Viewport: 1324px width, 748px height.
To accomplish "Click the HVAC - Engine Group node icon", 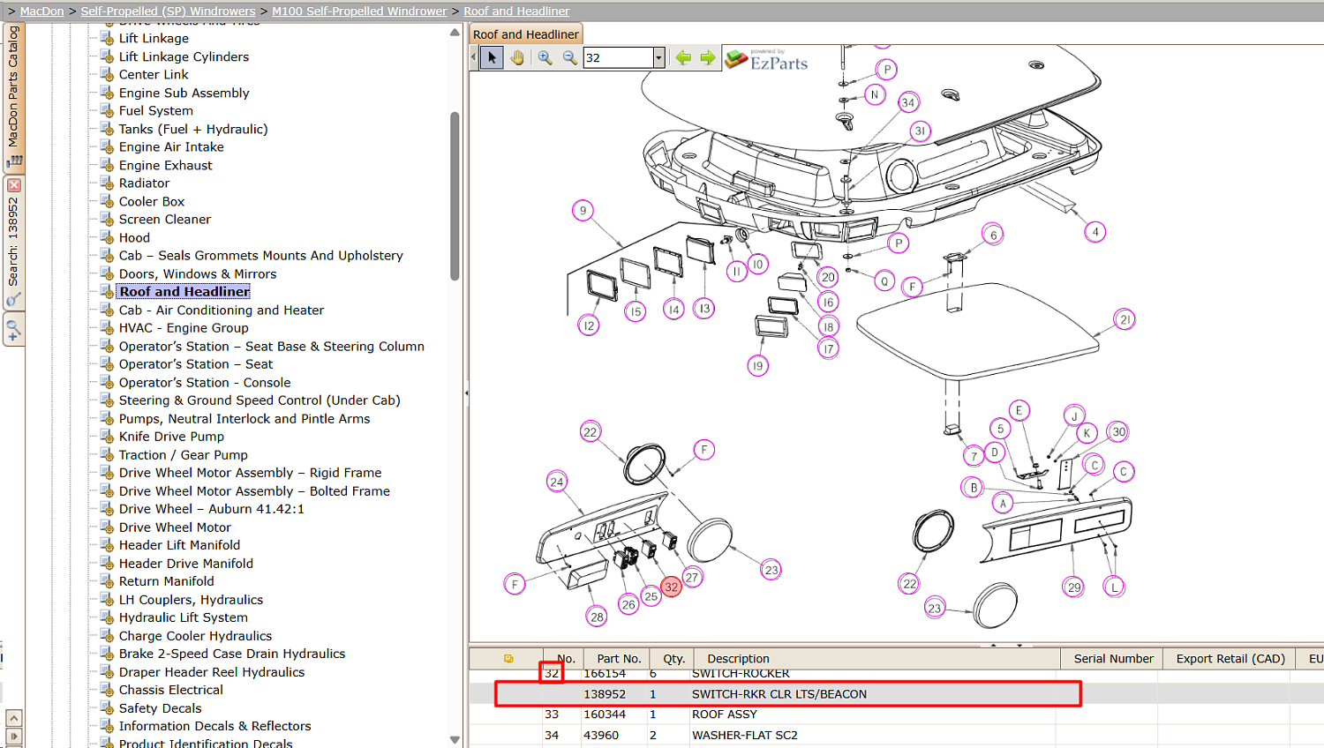I will (107, 328).
